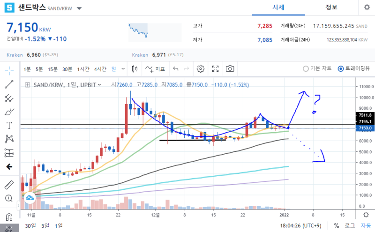Click the -1.52% change text

click(35, 39)
